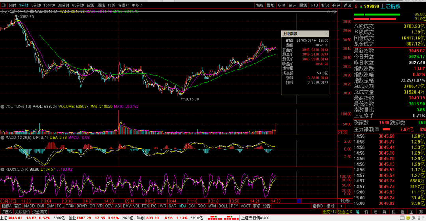Click the blue marker on time axis
426x221 pixels.
[299, 201]
